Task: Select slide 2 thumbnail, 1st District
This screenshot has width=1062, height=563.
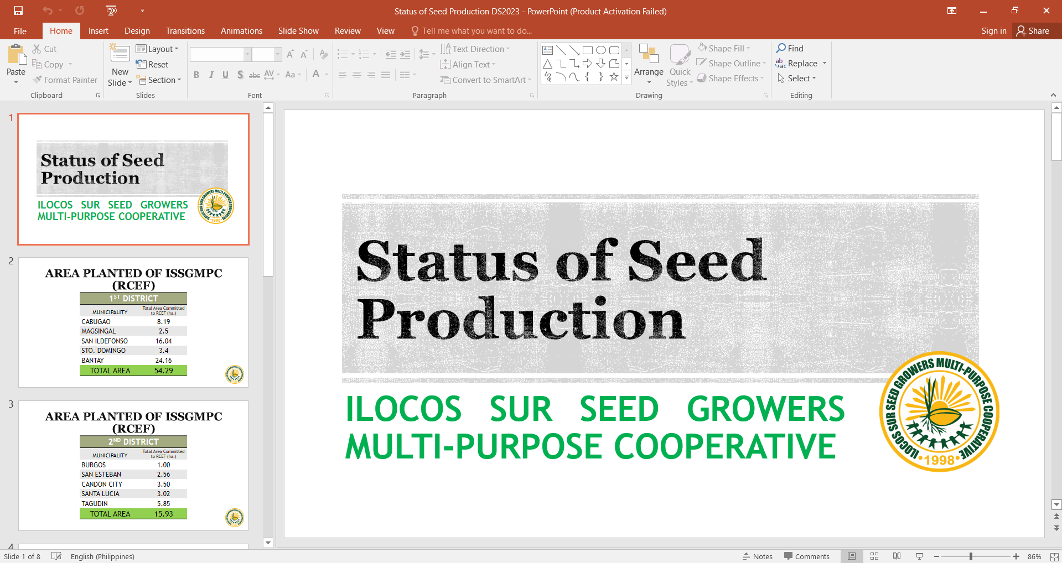Action: [133, 322]
